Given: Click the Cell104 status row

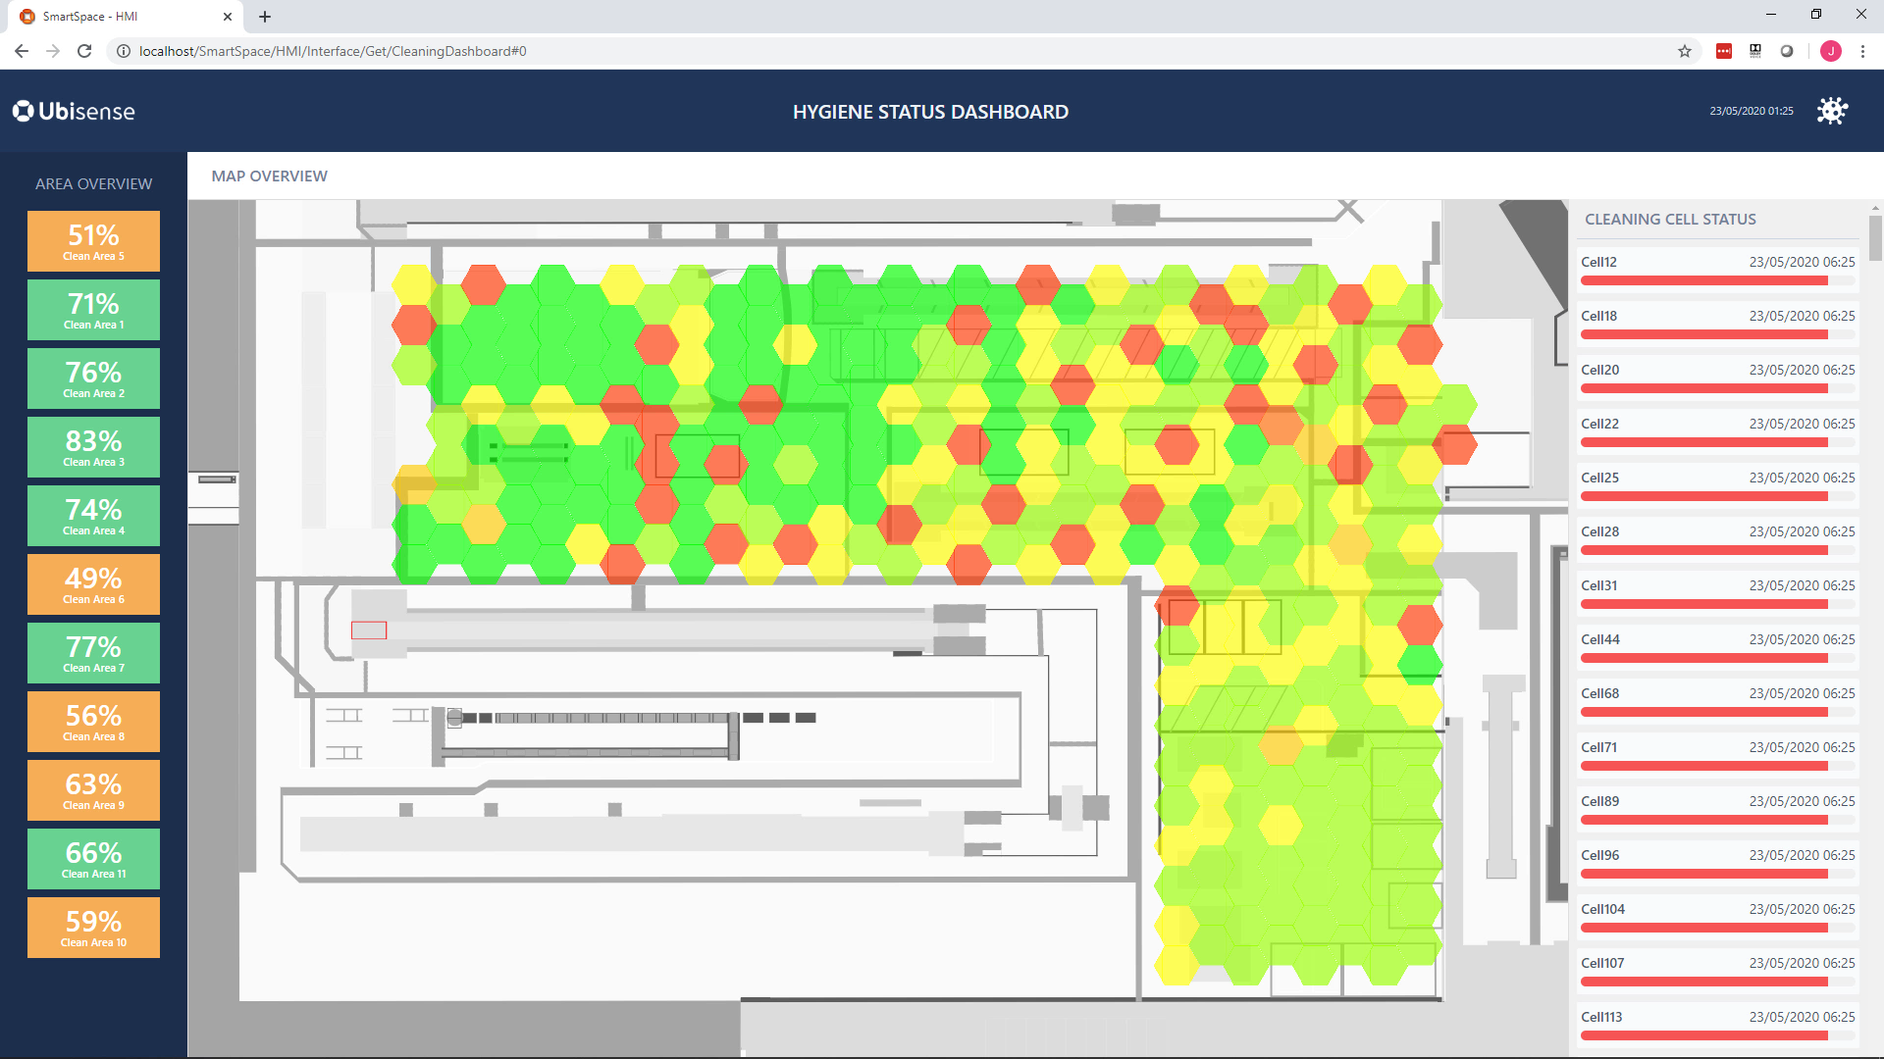Looking at the screenshot, I should pos(1718,917).
